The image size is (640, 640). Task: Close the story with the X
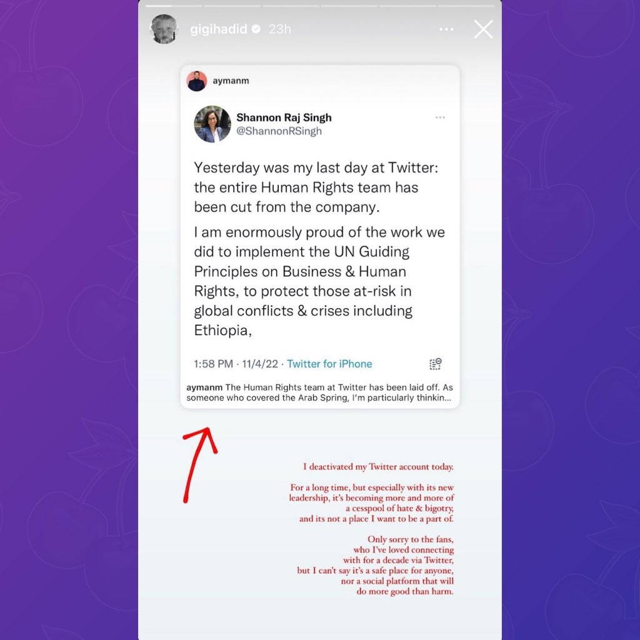(483, 29)
